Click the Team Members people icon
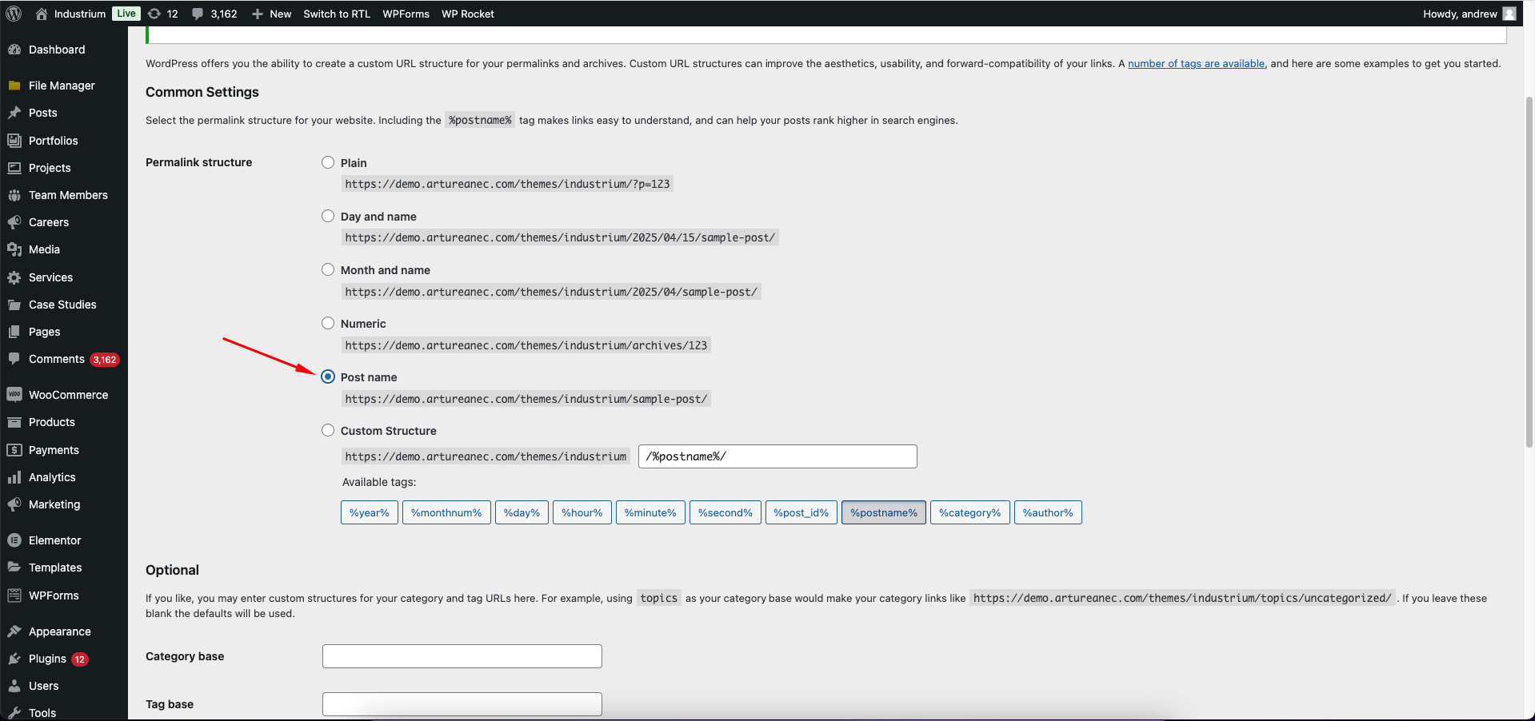The width and height of the screenshot is (1535, 721). point(14,195)
